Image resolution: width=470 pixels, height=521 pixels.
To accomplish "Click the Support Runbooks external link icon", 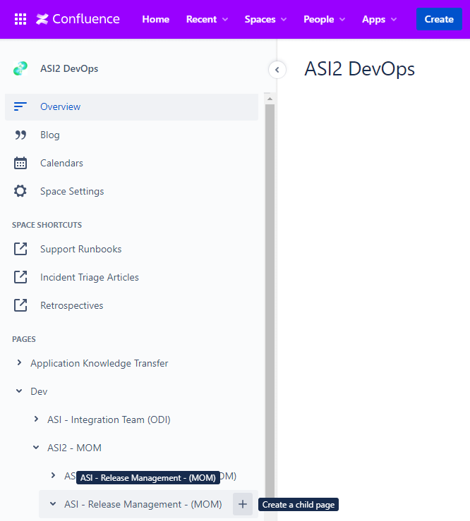I will tap(20, 249).
